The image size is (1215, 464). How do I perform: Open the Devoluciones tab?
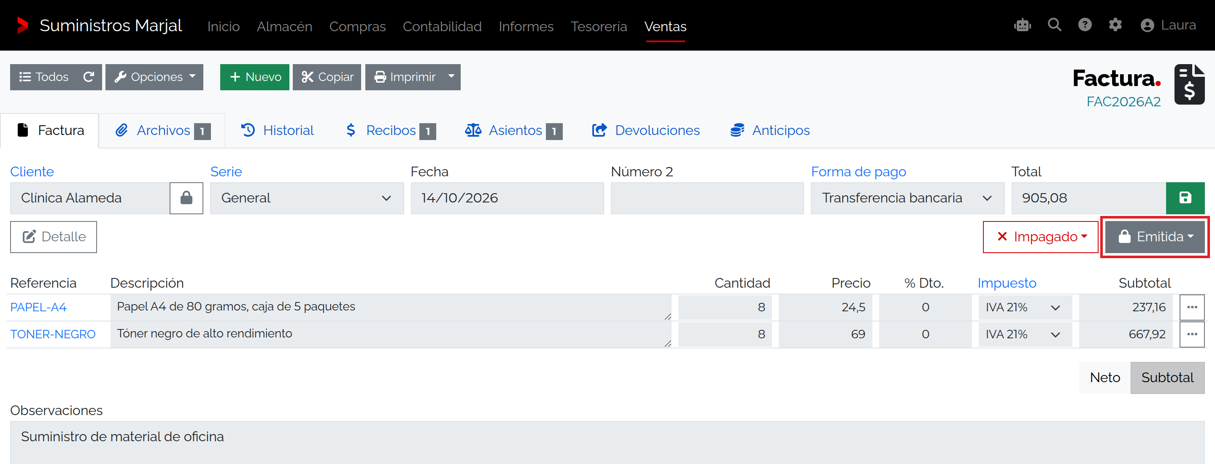(x=646, y=131)
